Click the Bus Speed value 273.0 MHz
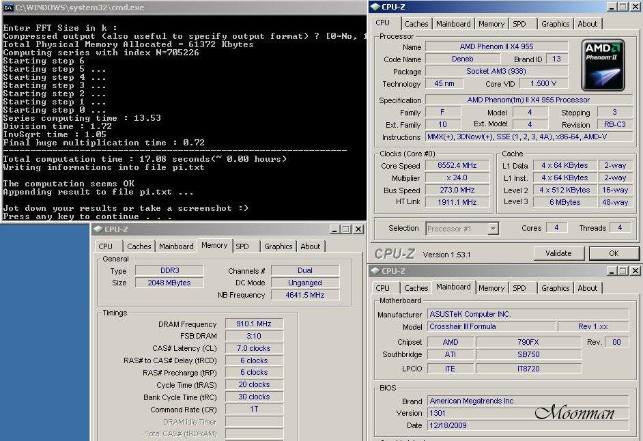Screen dimensions: 643x441 click(x=457, y=190)
